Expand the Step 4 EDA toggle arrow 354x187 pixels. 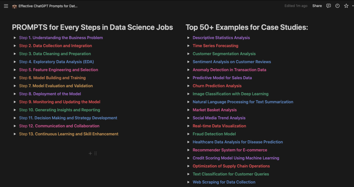[15, 62]
